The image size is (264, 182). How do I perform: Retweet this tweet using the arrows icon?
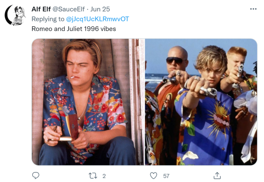(x=93, y=176)
